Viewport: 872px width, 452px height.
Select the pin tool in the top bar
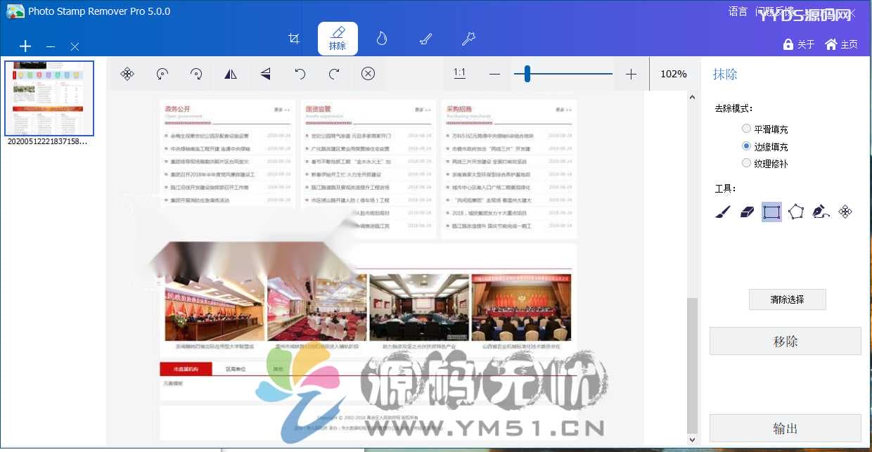468,39
